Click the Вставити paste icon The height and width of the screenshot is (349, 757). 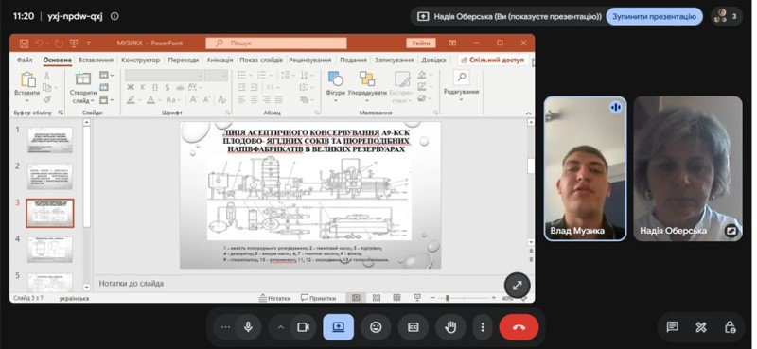coord(27,79)
